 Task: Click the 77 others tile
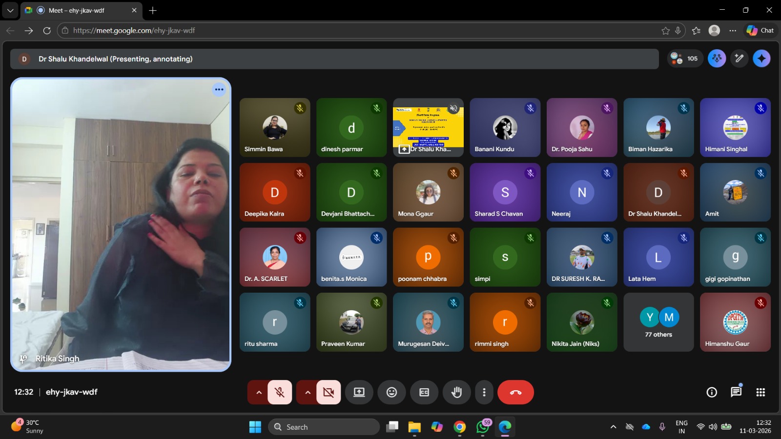pos(658,322)
